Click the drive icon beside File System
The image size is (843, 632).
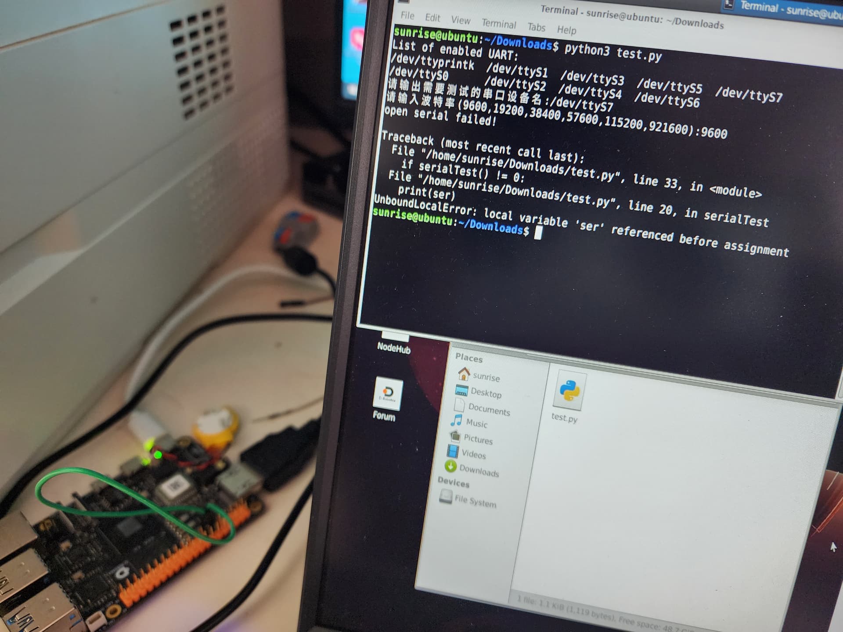click(446, 496)
